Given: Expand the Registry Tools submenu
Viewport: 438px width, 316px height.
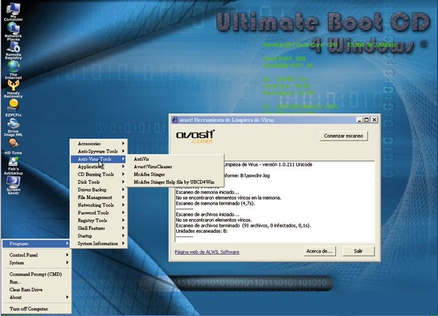Looking at the screenshot, I should pyautogui.click(x=99, y=220).
